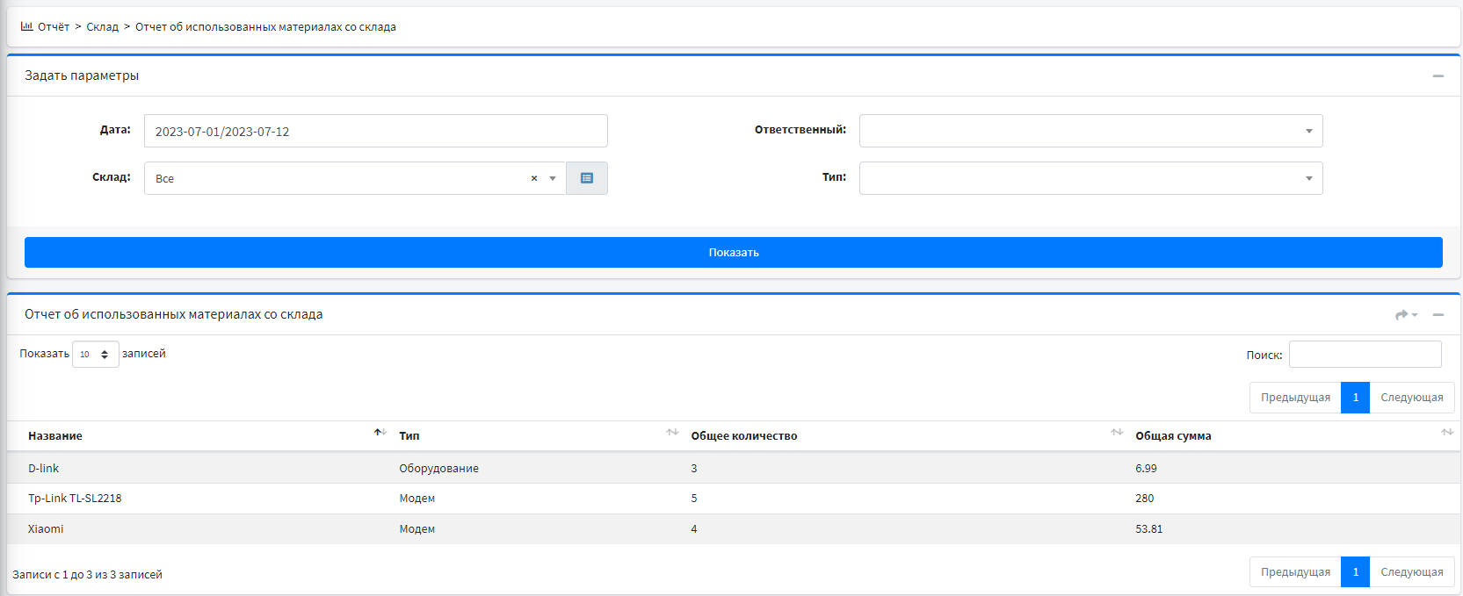Go to Следующая page at top
This screenshot has width=1463, height=596.
pos(1411,398)
